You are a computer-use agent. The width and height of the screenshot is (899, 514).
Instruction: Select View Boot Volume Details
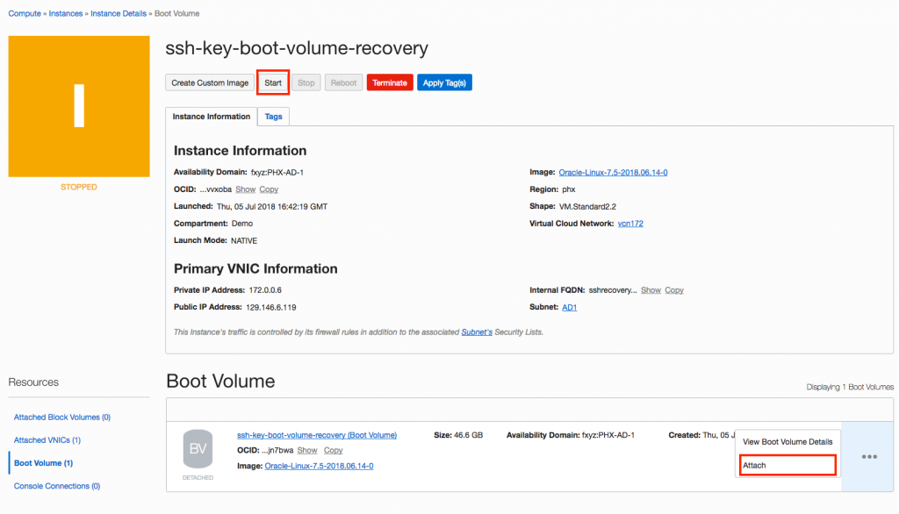click(787, 442)
